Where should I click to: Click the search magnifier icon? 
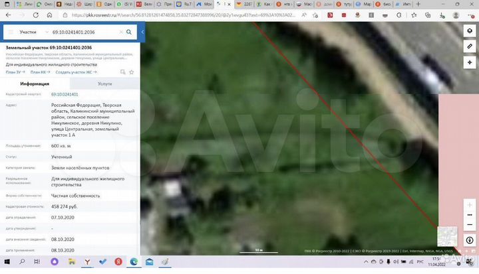129,32
